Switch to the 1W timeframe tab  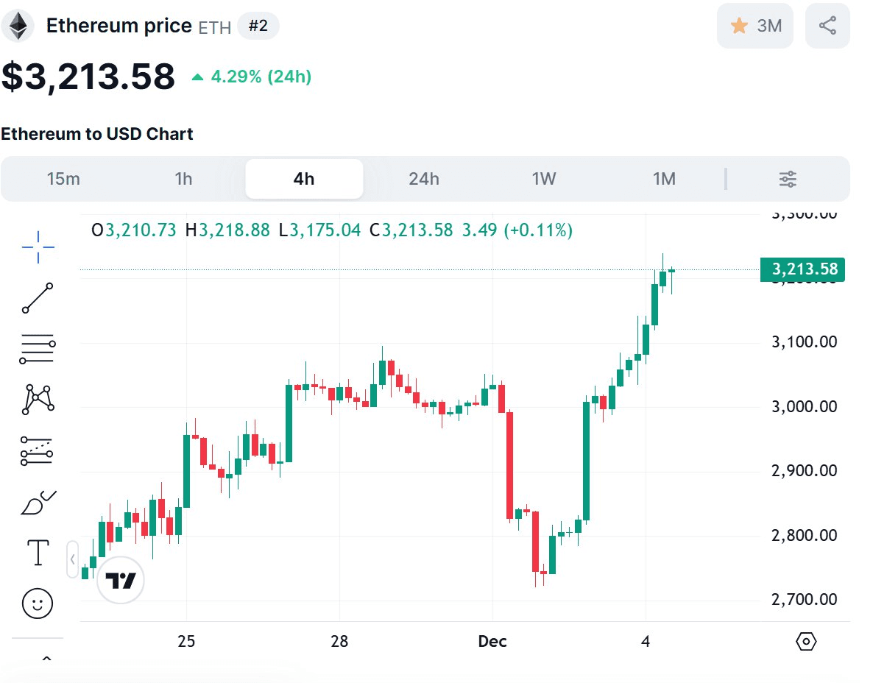click(544, 179)
